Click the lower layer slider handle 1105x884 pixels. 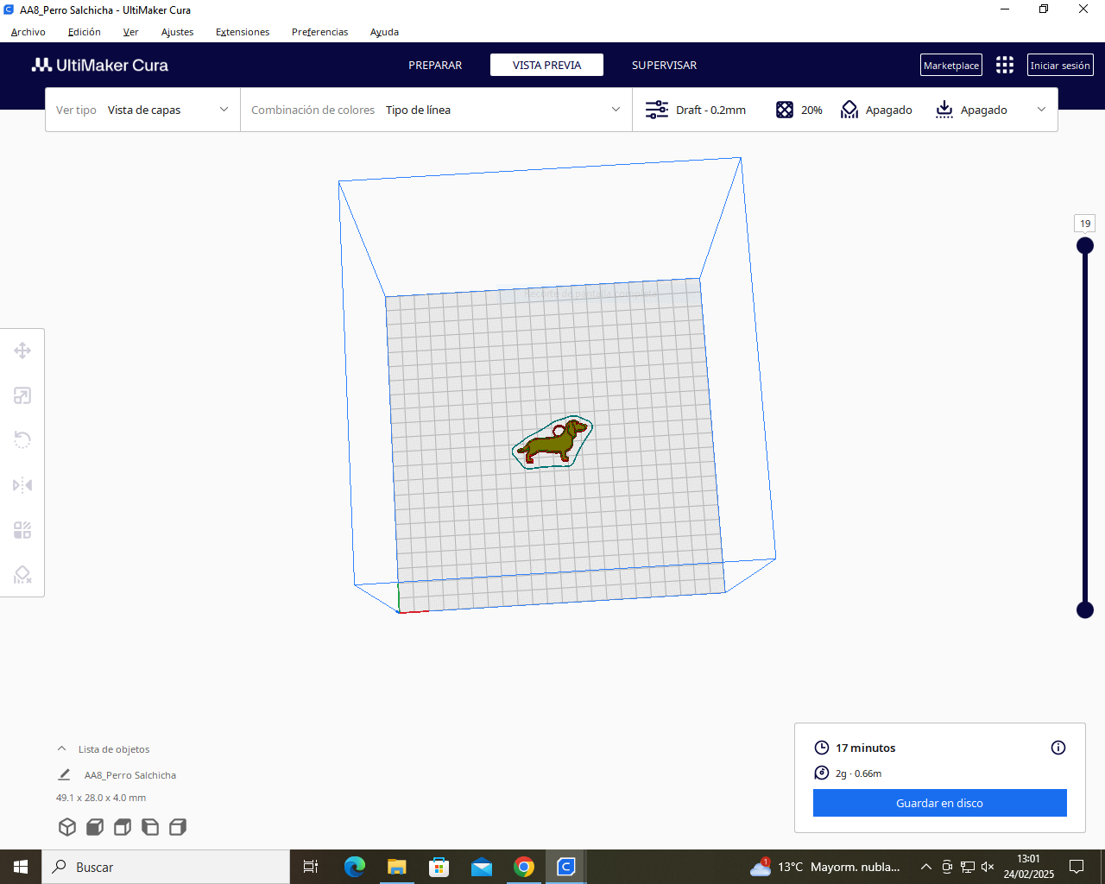coord(1085,609)
